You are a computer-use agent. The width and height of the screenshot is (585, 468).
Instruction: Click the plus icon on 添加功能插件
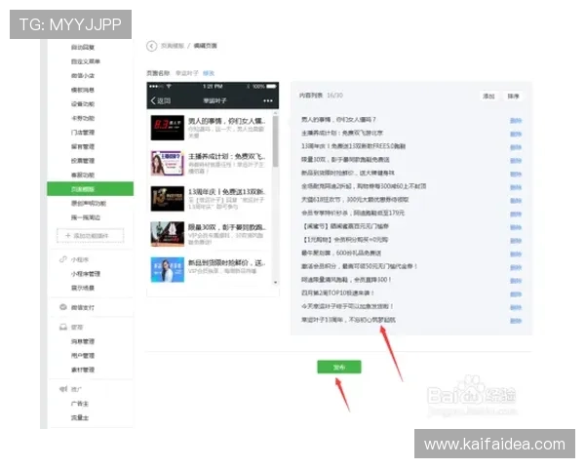click(x=68, y=236)
